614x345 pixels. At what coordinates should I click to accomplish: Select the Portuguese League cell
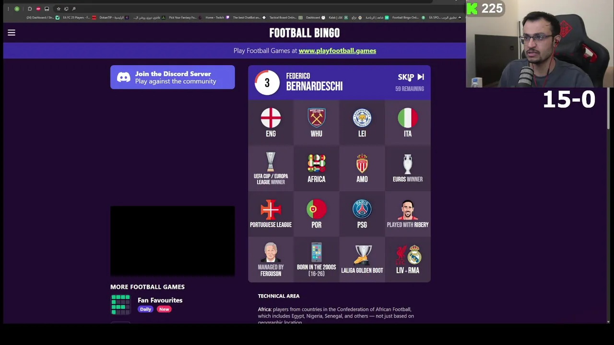[x=271, y=214]
